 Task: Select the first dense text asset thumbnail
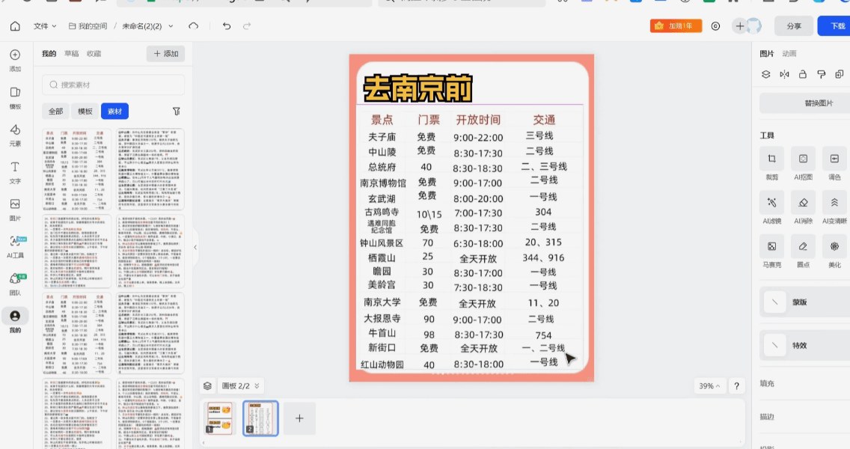tap(150, 169)
